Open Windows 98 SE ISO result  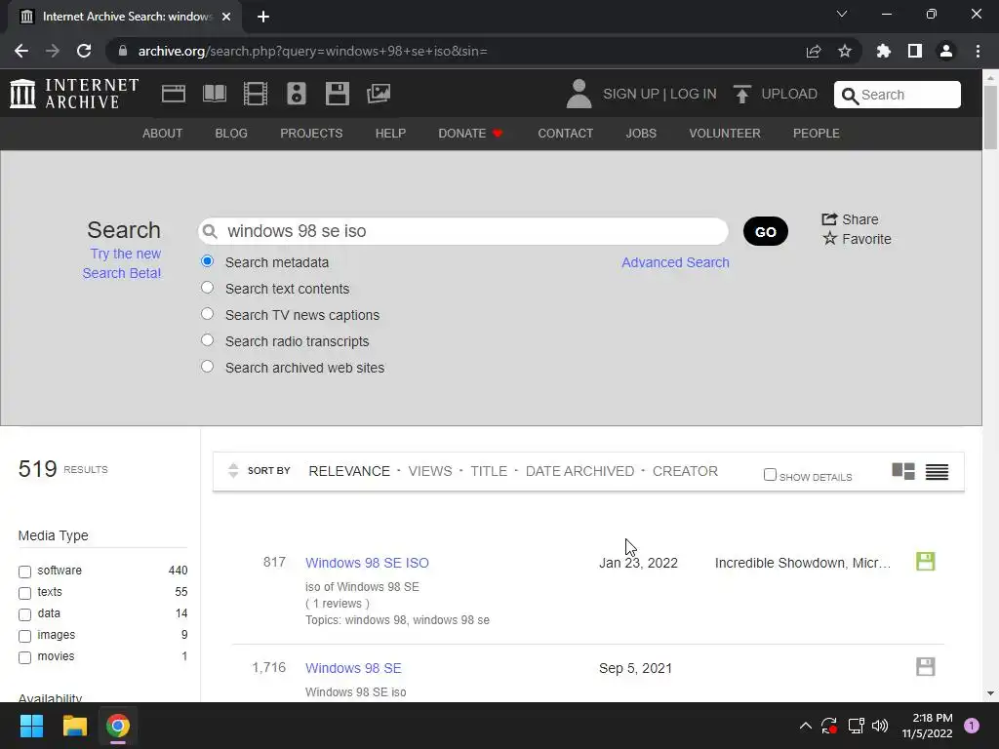click(367, 563)
